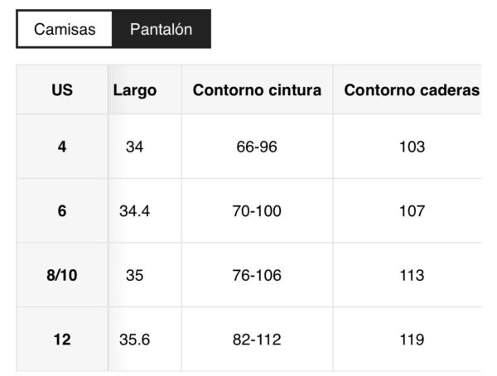Click the US size 12 row label
The width and height of the screenshot is (497, 376).
62,339
